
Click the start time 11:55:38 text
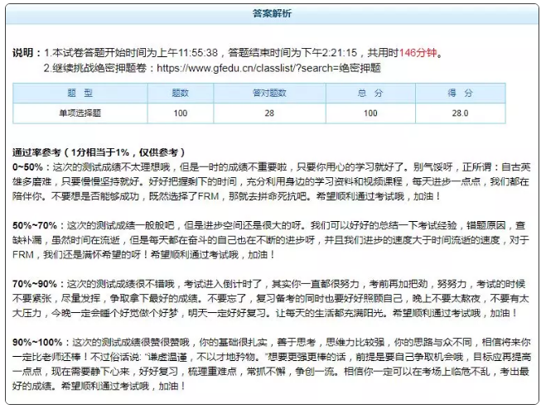pos(198,53)
